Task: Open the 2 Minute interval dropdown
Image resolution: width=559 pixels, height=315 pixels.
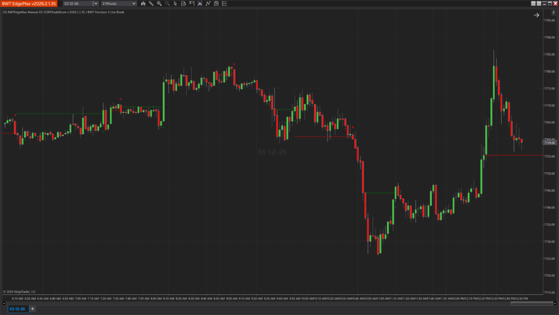Action: tap(118, 4)
